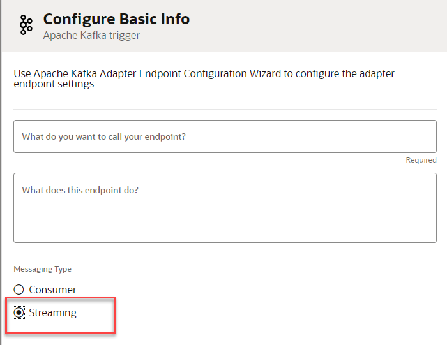The image size is (447, 345).
Task: Click the "What does this endpoint do?" placeholder
Action: point(80,190)
